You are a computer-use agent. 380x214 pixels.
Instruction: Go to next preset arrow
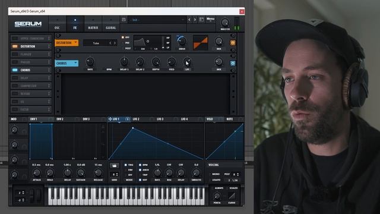(x=195, y=20)
